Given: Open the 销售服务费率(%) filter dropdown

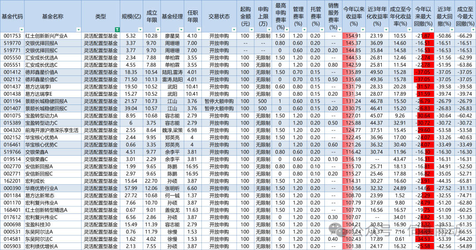Looking at the screenshot, I should coord(339,30).
